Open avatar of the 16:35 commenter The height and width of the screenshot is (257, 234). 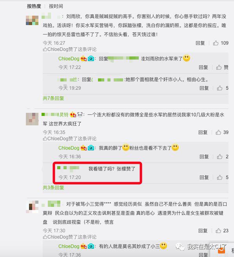pyautogui.click(x=32, y=119)
